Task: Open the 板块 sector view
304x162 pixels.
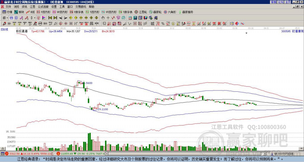Action: 19,12
